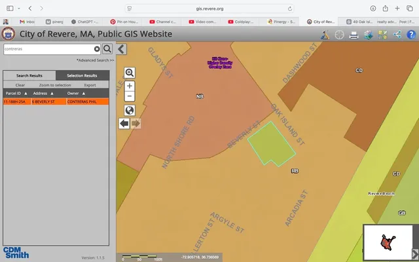The height and width of the screenshot is (262, 419).
Task: Collapse the left search panel
Action: pos(122,48)
